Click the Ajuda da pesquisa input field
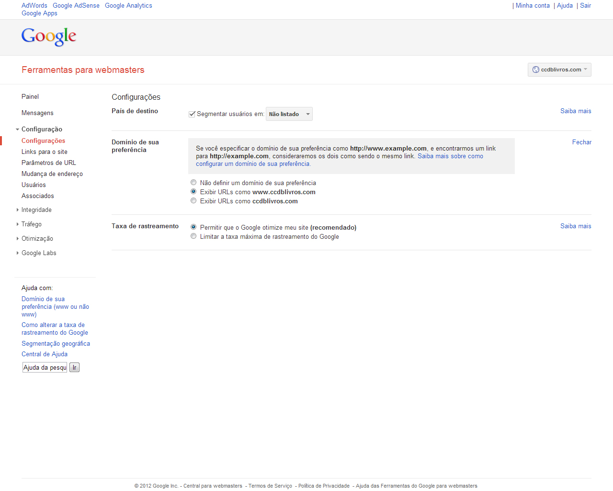 pyautogui.click(x=45, y=368)
